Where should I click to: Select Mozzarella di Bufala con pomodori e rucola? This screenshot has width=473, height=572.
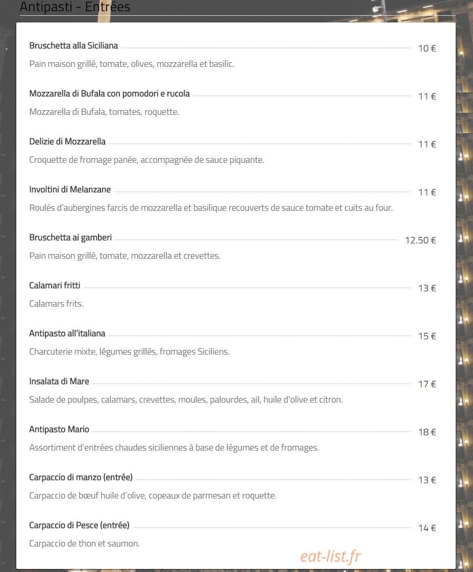click(109, 94)
